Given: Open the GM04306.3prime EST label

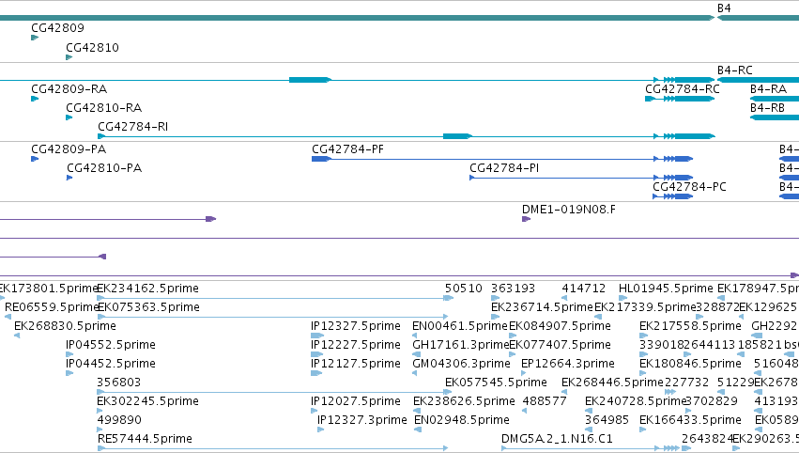Looking at the screenshot, I should pos(461,364).
